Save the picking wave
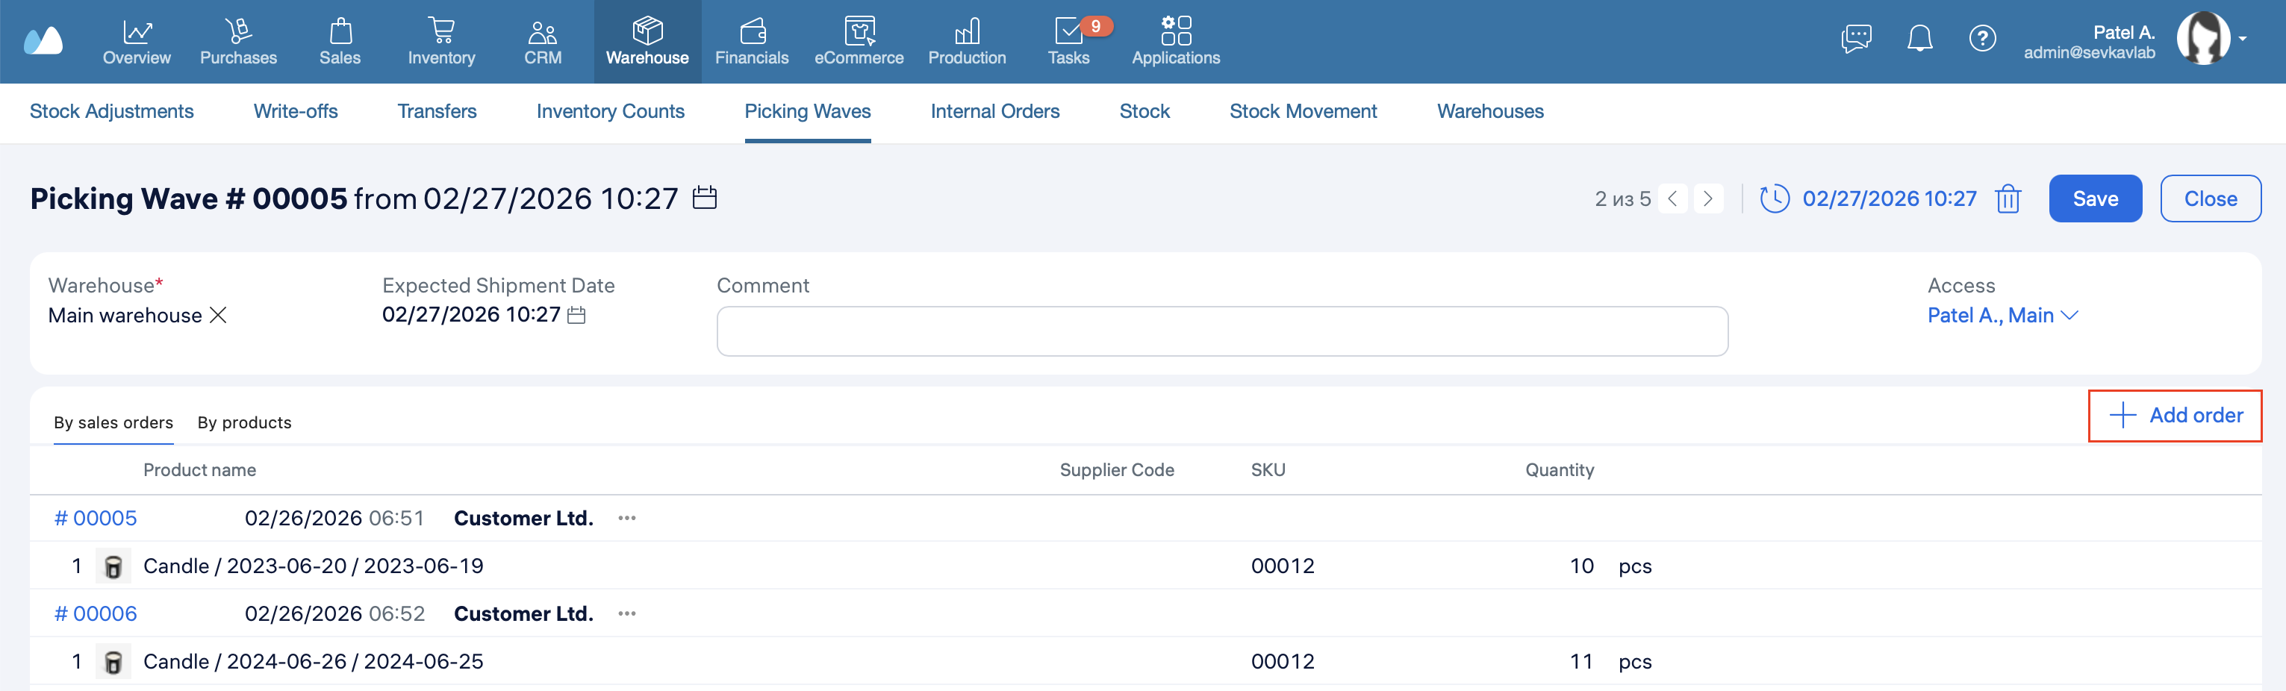Viewport: 2286px width, 691px height. tap(2095, 198)
